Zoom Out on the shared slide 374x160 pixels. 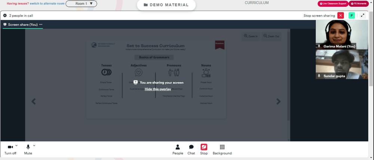(x=271, y=36)
